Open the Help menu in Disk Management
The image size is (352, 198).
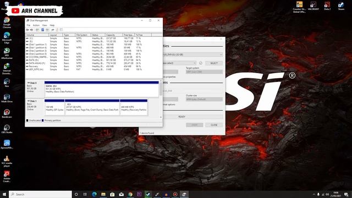pos(52,25)
